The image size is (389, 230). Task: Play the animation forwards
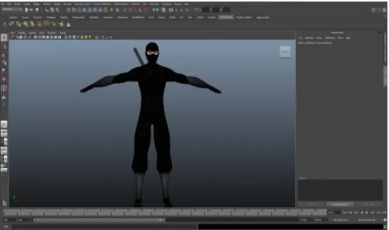click(367, 212)
